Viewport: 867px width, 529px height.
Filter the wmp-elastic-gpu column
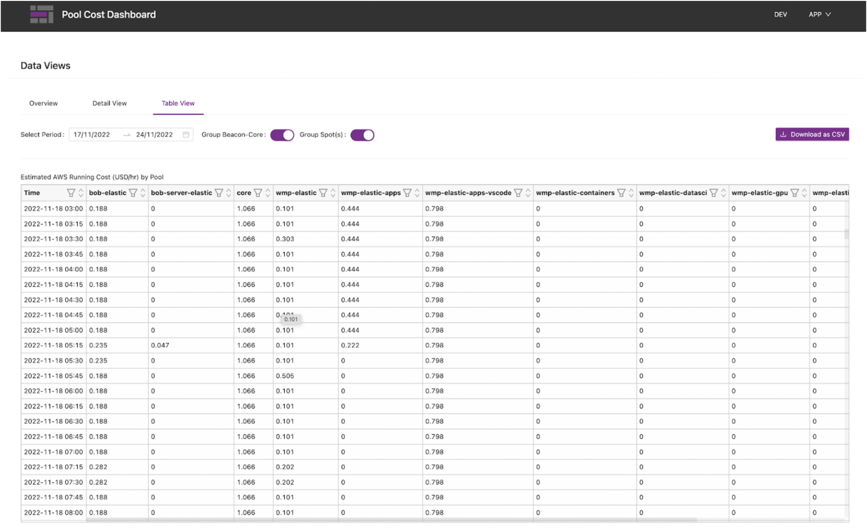click(795, 193)
